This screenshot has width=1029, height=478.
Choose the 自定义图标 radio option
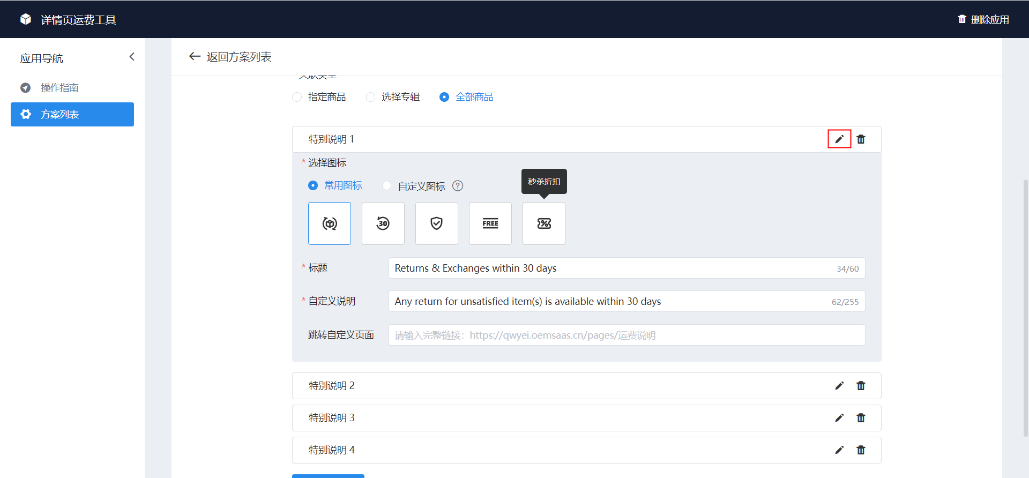tap(414, 186)
